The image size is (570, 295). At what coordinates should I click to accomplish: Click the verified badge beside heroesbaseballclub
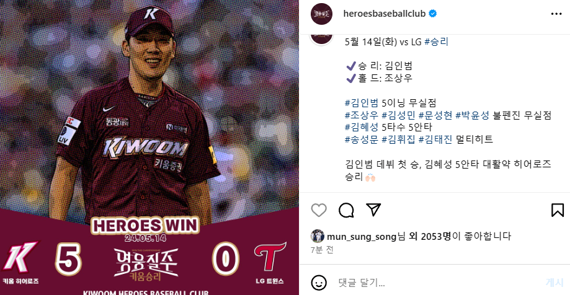432,14
